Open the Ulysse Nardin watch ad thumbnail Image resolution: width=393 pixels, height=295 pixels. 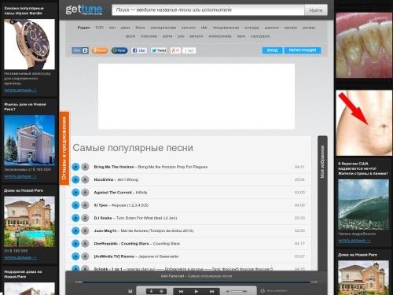(x=29, y=44)
